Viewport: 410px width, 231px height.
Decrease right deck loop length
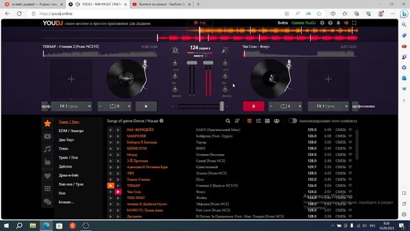(271, 107)
